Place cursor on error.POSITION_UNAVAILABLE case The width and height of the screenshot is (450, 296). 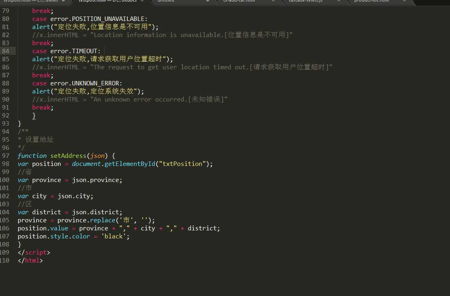[x=99, y=19]
